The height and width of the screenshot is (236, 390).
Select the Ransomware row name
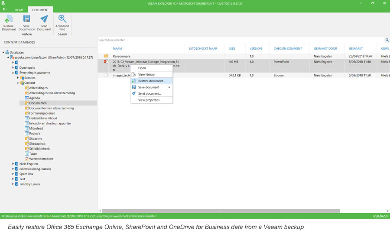point(121,56)
